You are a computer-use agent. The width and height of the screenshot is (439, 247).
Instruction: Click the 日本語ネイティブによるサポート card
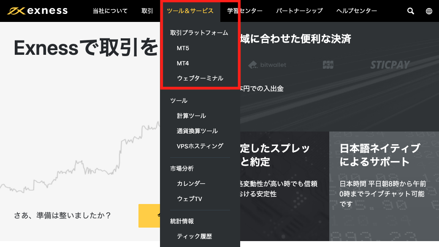(384, 186)
